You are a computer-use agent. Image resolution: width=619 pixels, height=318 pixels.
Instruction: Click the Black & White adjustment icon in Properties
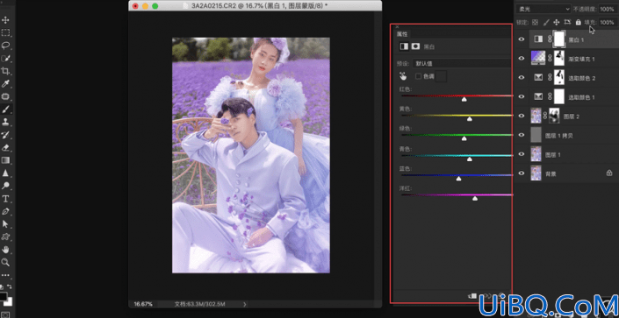404,46
